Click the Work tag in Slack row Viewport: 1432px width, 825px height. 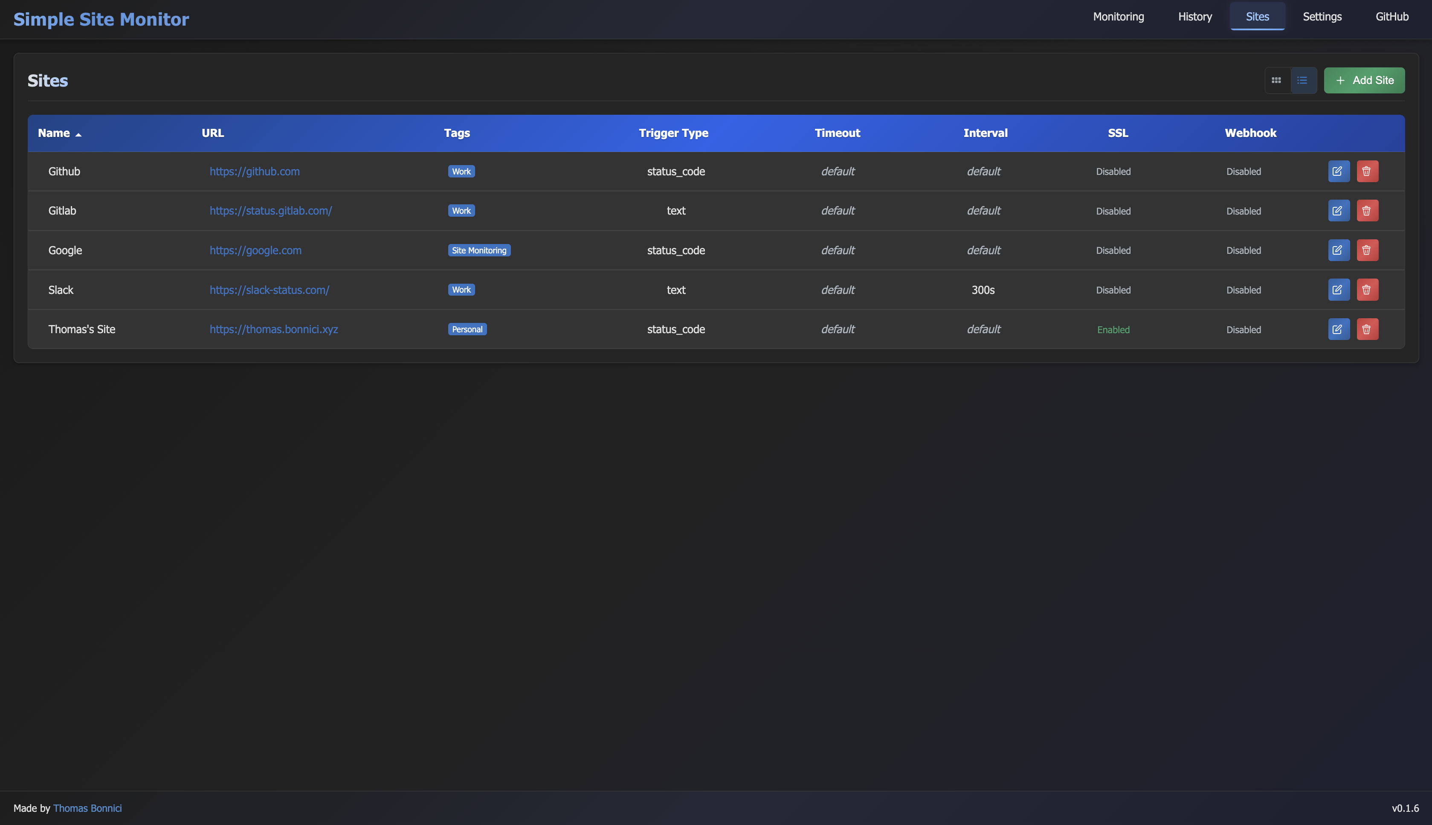(461, 290)
